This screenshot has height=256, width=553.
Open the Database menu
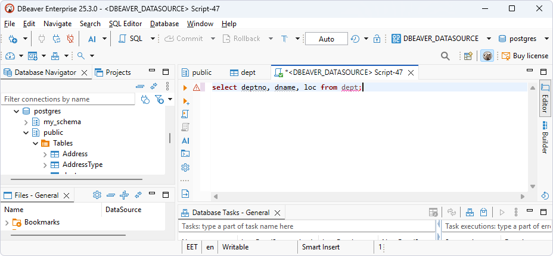(164, 24)
